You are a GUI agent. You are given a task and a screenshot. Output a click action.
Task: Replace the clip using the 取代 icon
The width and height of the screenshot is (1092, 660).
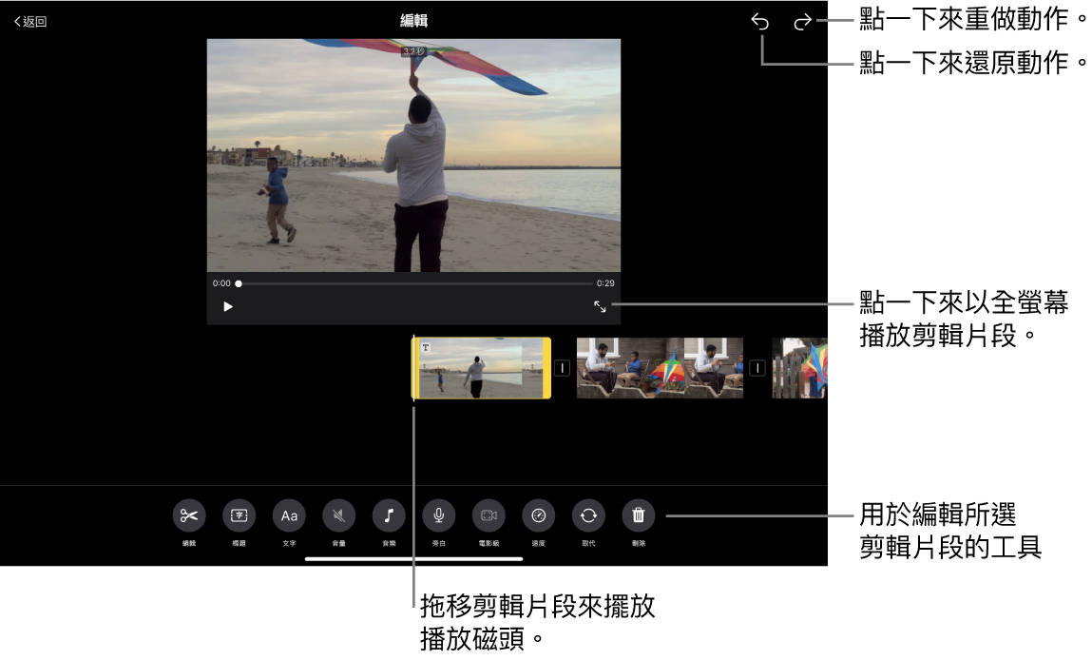click(x=588, y=515)
